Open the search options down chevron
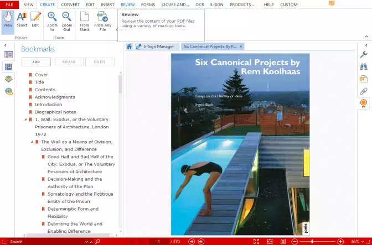Image resolution: width=372 pixels, height=245 pixels. [x=86, y=242]
